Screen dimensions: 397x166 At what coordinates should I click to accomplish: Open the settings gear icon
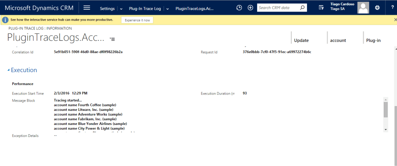(377, 8)
